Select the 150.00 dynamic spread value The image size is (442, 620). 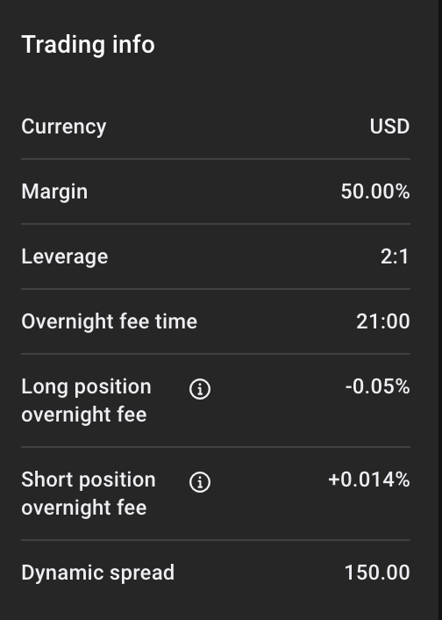pos(377,573)
